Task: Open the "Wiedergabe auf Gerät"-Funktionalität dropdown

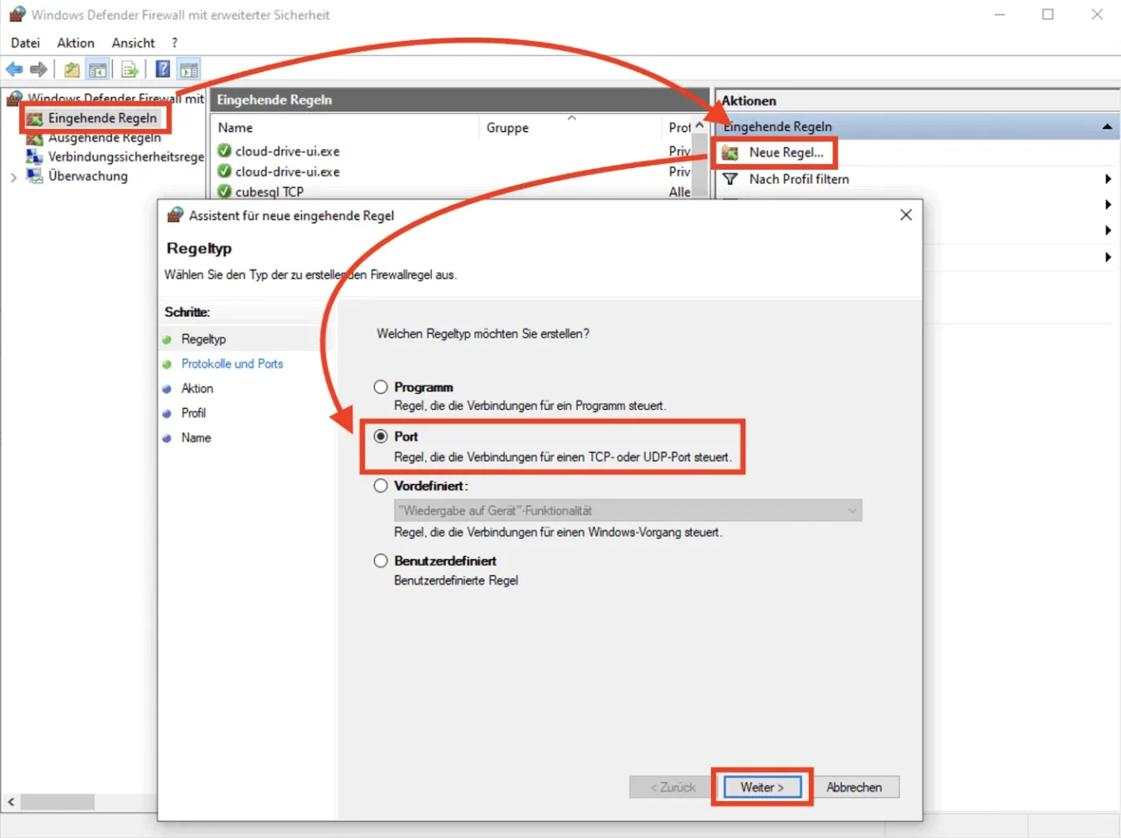Action: (627, 510)
